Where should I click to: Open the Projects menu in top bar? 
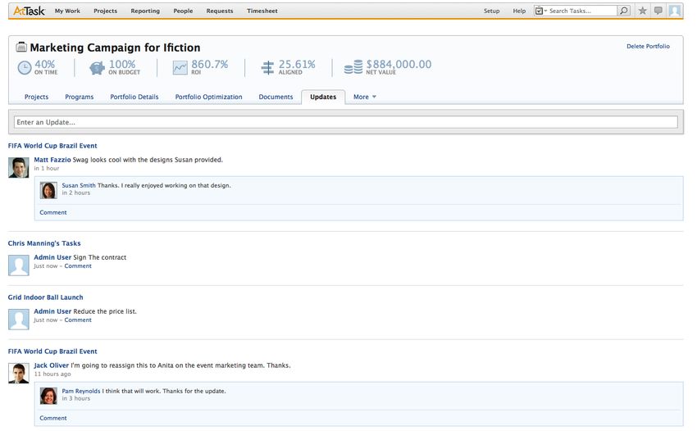105,11
